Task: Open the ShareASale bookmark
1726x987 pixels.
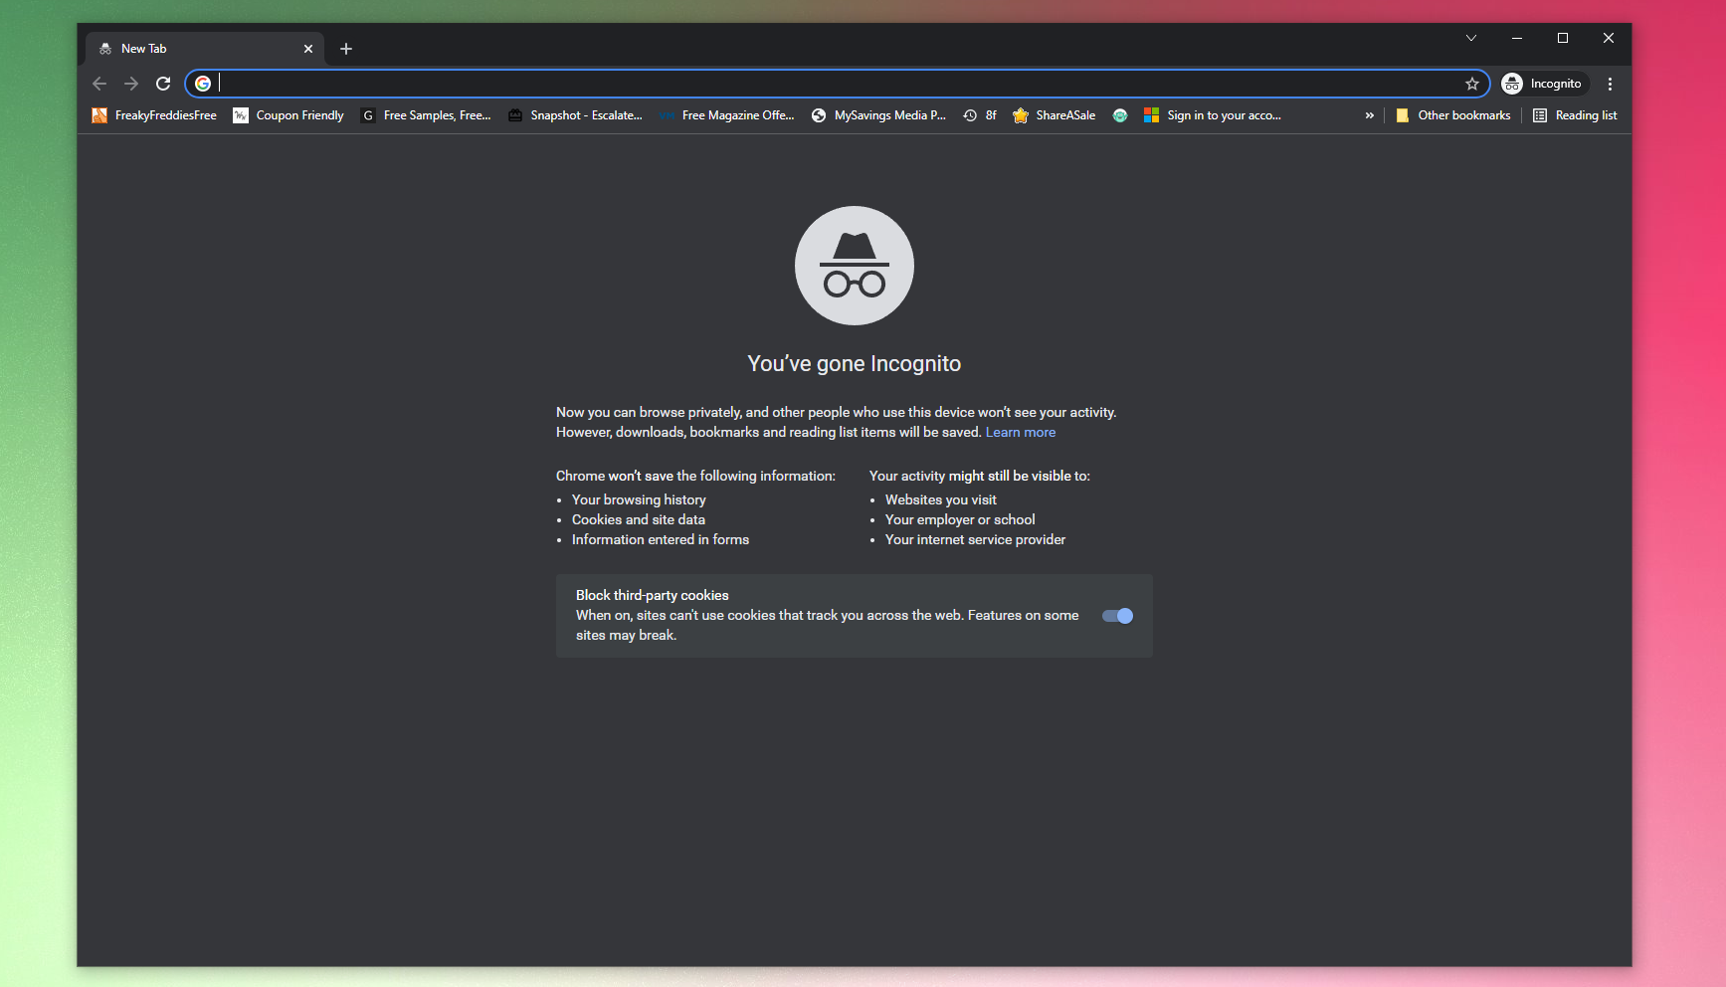Action: (x=1055, y=115)
